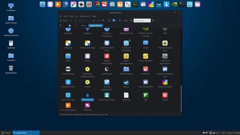Select Network Servers desktop icon
The width and height of the screenshot is (240, 135).
pyautogui.click(x=11, y=32)
